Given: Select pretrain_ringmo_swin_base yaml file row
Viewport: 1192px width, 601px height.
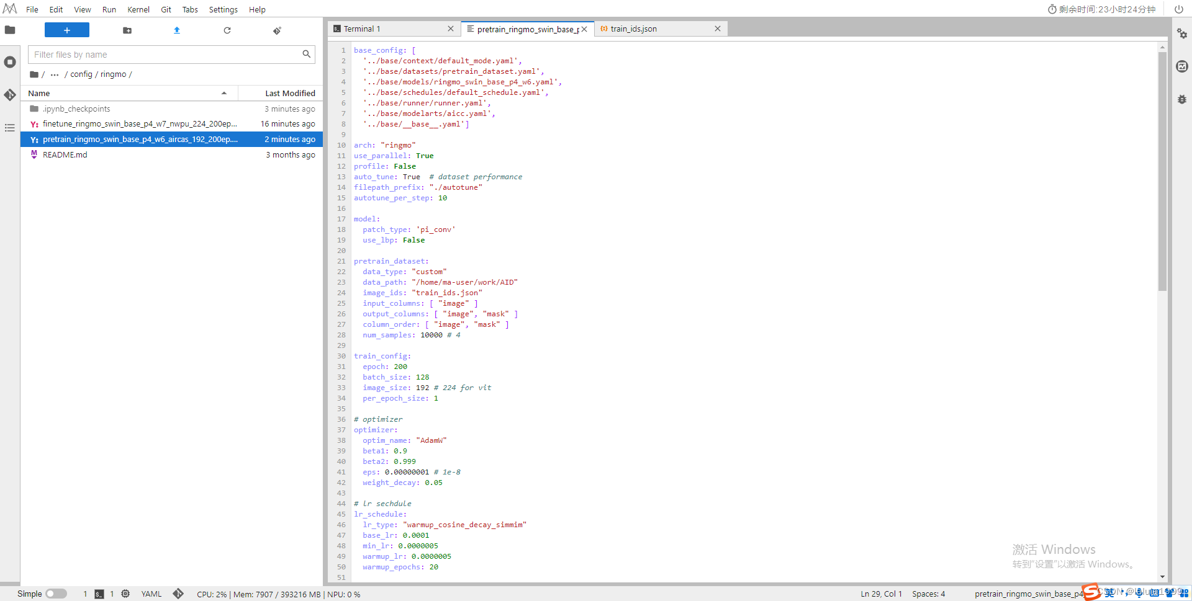Looking at the screenshot, I should (171, 140).
